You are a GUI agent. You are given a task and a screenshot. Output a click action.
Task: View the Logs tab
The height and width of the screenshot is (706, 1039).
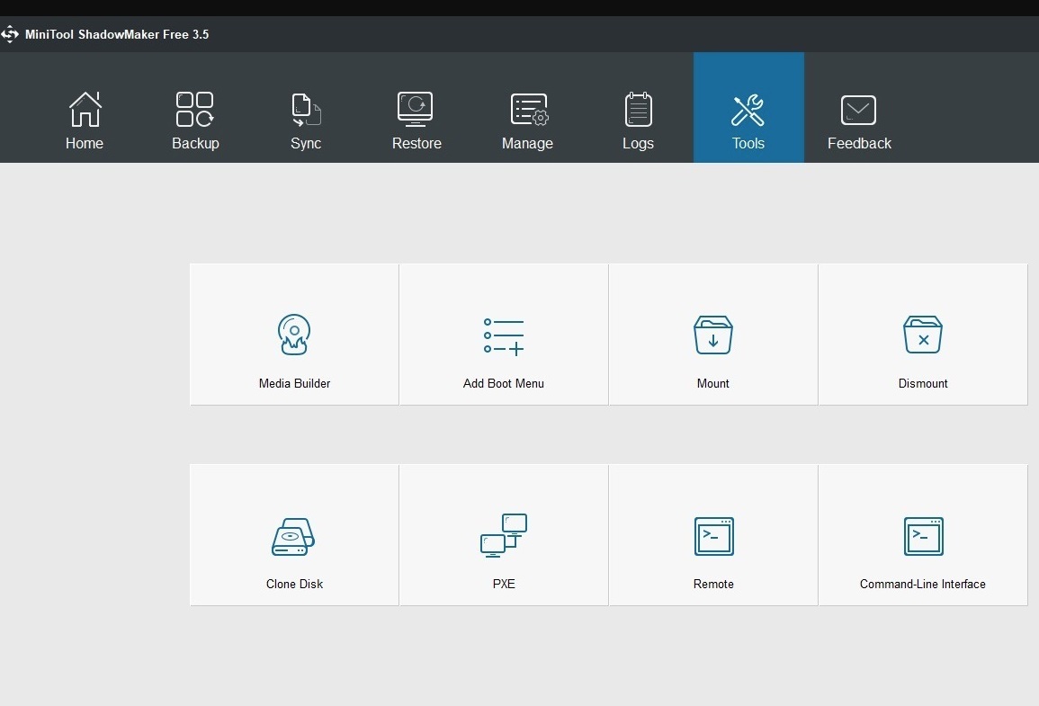[638, 120]
